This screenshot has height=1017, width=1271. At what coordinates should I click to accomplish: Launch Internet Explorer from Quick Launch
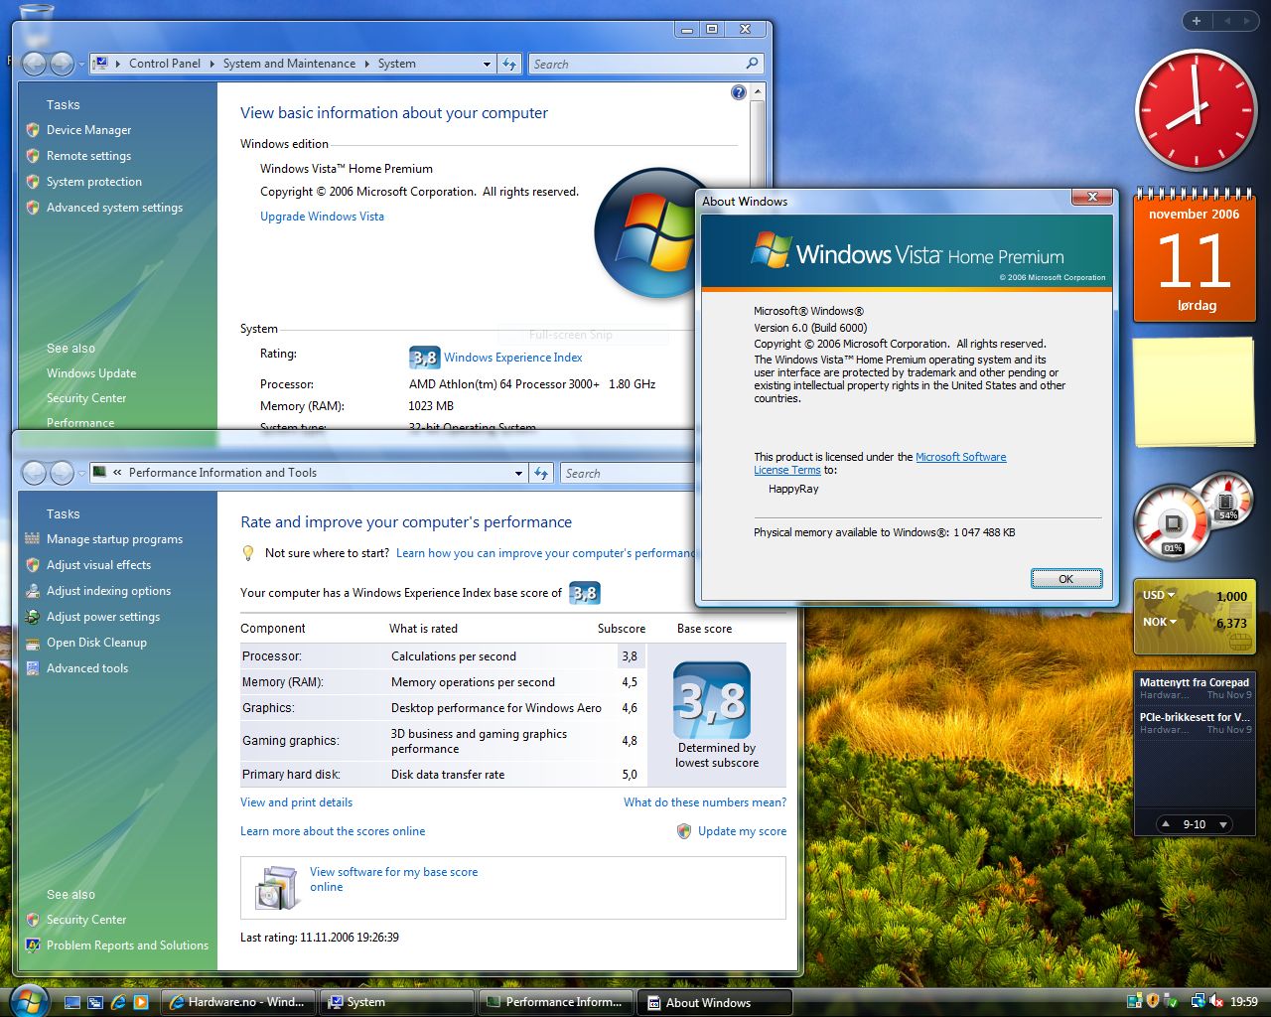click(x=119, y=1002)
